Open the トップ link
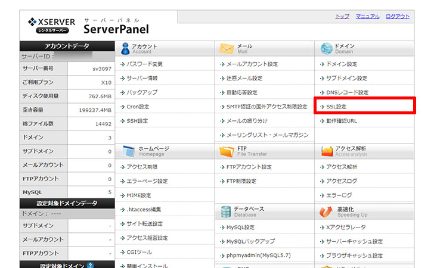The height and width of the screenshot is (268, 434). pos(342,16)
